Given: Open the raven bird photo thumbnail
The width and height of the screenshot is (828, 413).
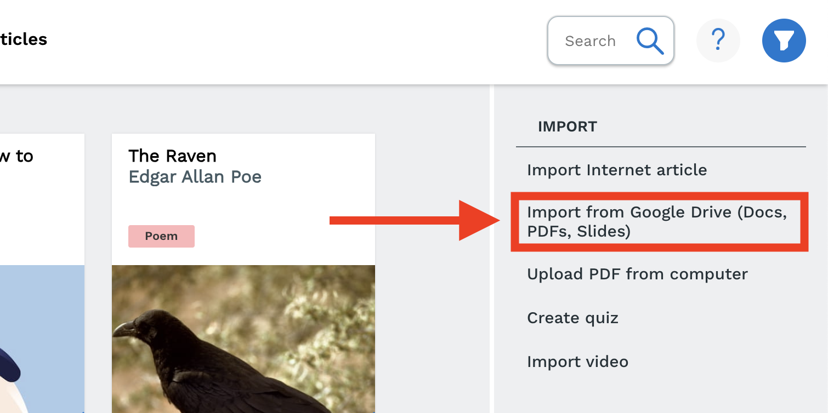Looking at the screenshot, I should (243, 339).
